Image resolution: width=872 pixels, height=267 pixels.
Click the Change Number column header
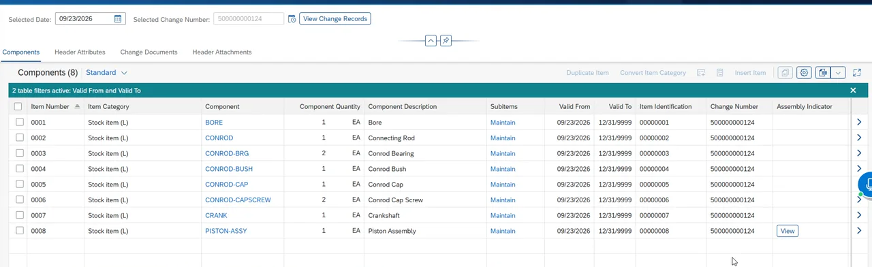point(739,106)
